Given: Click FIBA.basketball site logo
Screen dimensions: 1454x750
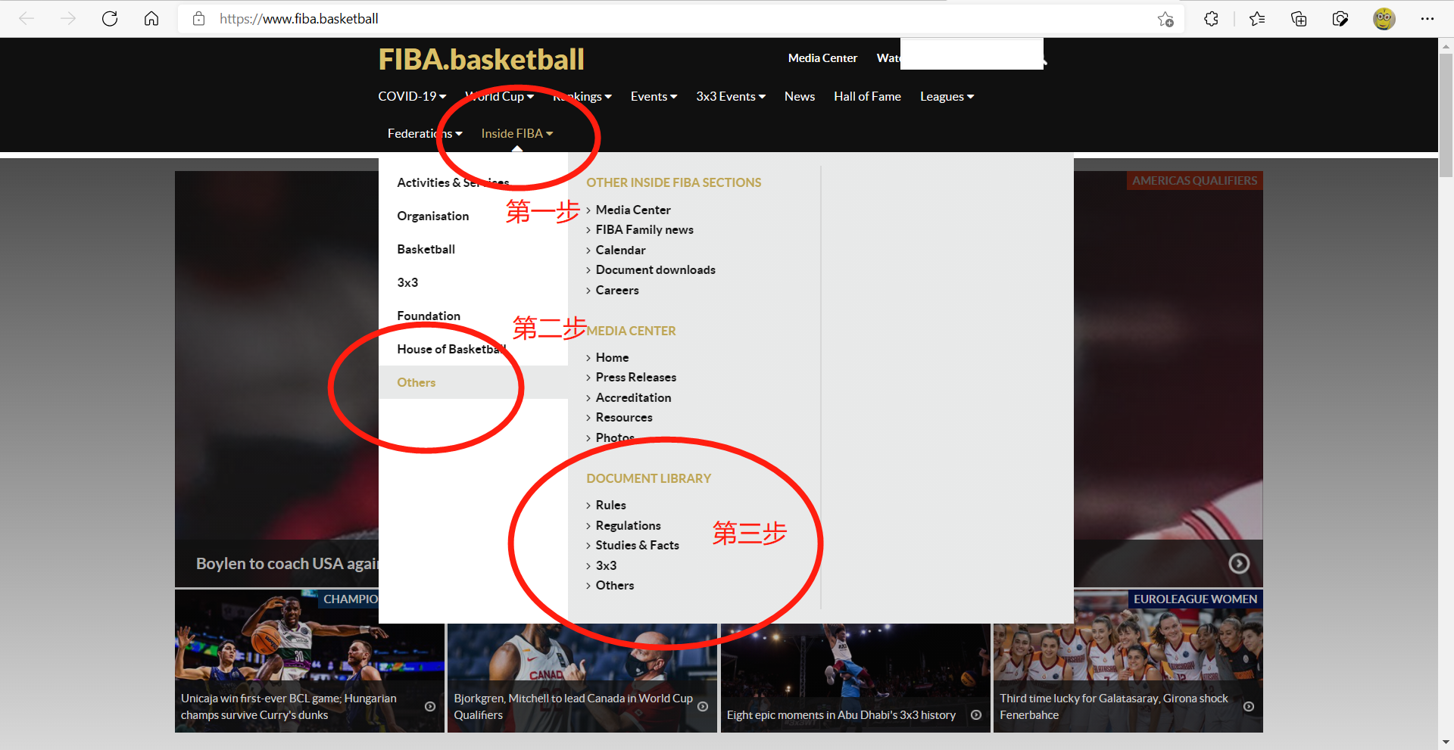Looking at the screenshot, I should click(x=482, y=59).
